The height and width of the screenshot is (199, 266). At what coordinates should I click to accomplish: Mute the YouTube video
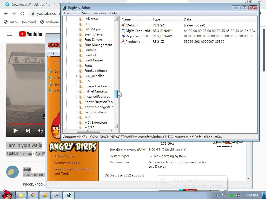tap(40, 131)
